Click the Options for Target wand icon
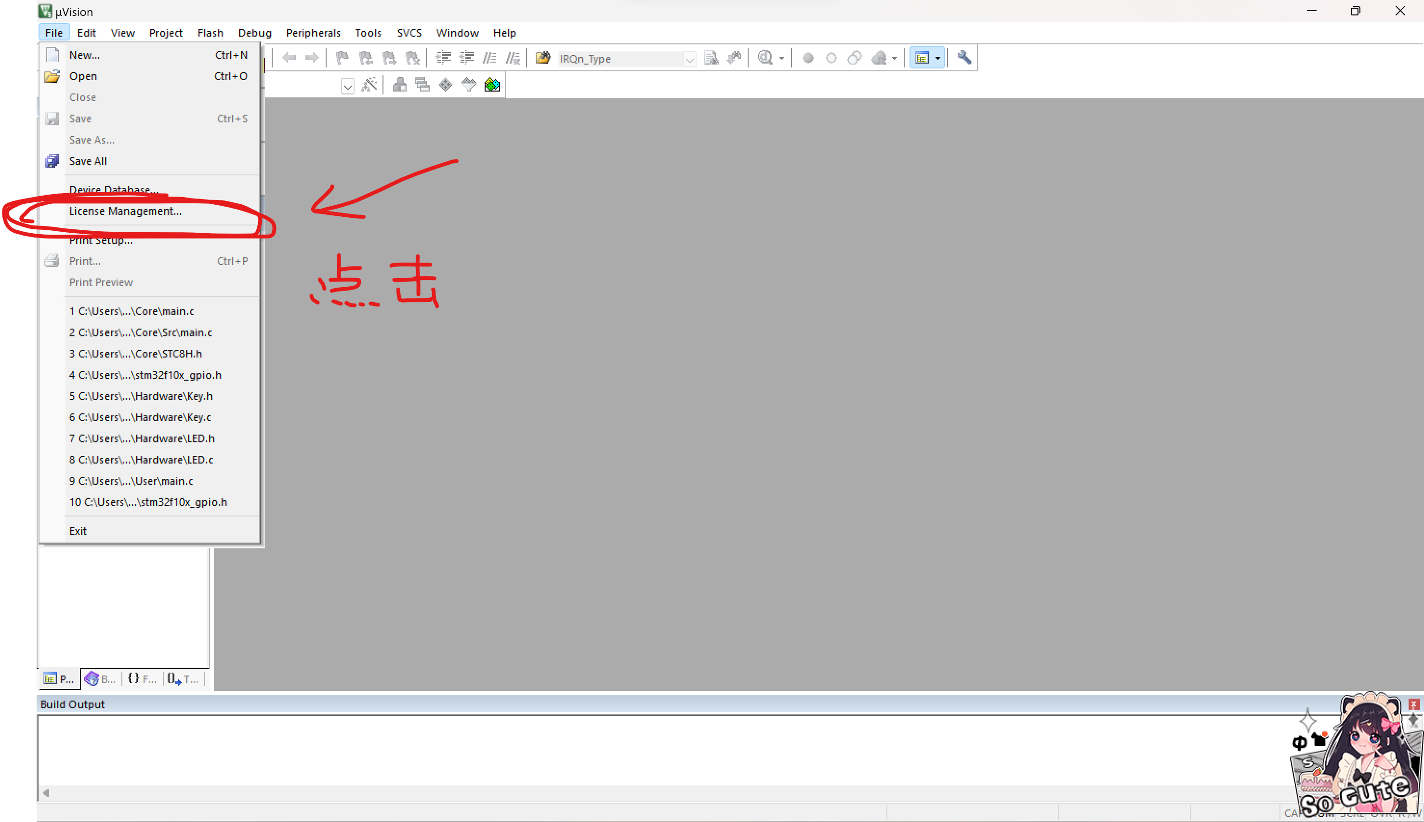The height and width of the screenshot is (822, 1424). pyautogui.click(x=369, y=85)
